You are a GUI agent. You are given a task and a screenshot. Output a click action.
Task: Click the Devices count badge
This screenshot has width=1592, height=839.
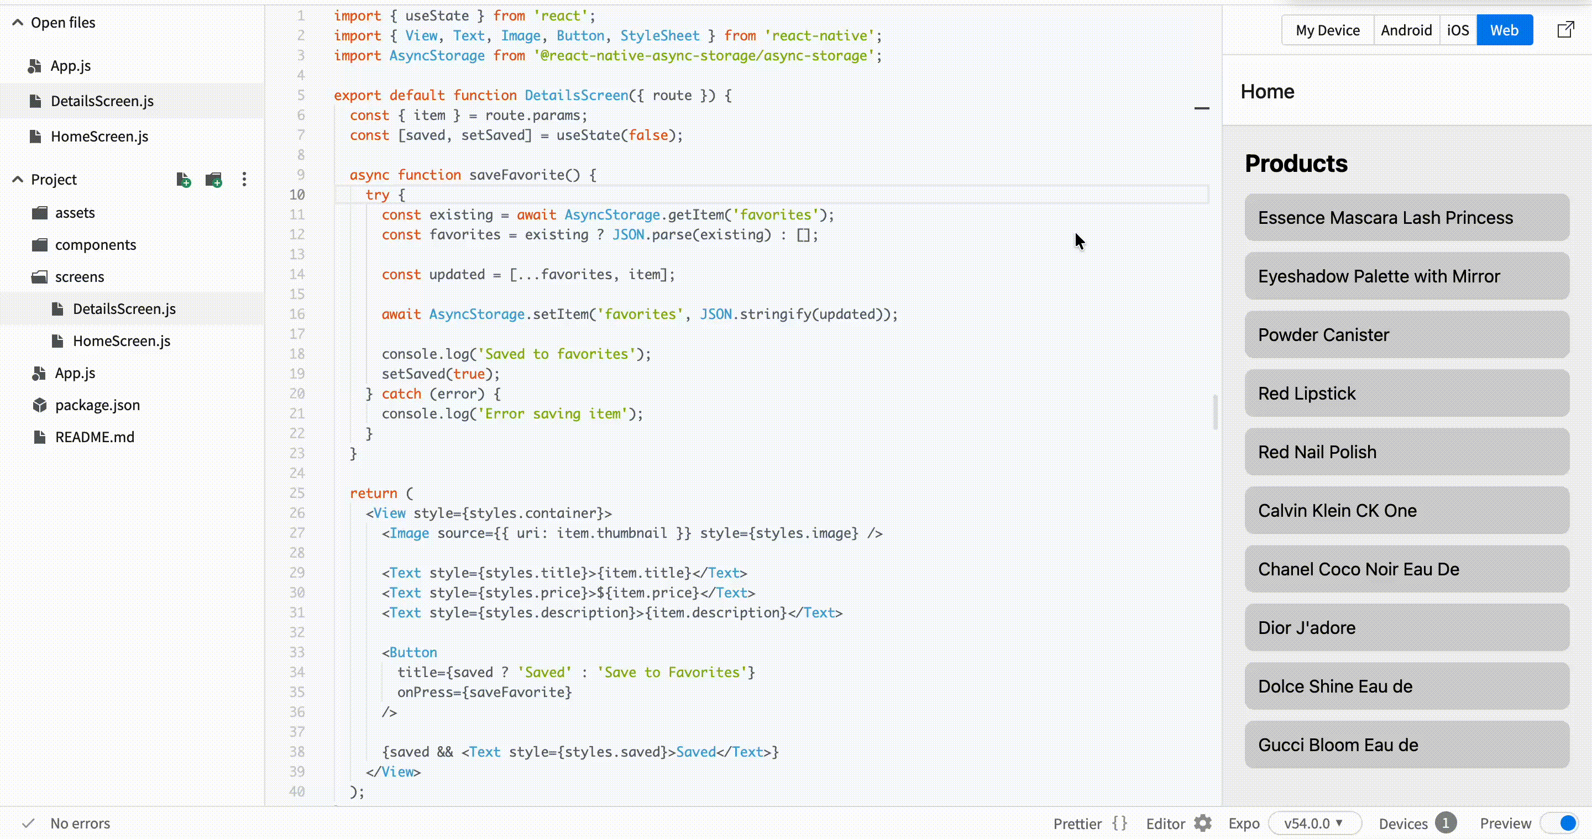(1445, 823)
